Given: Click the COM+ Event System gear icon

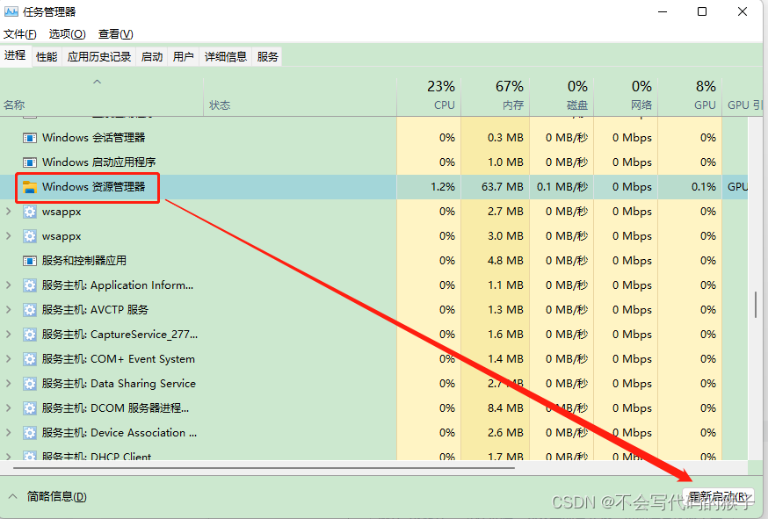Looking at the screenshot, I should pyautogui.click(x=31, y=358).
